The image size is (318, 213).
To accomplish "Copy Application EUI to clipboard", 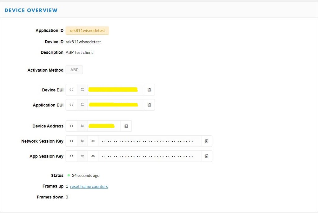I will [x=149, y=105].
